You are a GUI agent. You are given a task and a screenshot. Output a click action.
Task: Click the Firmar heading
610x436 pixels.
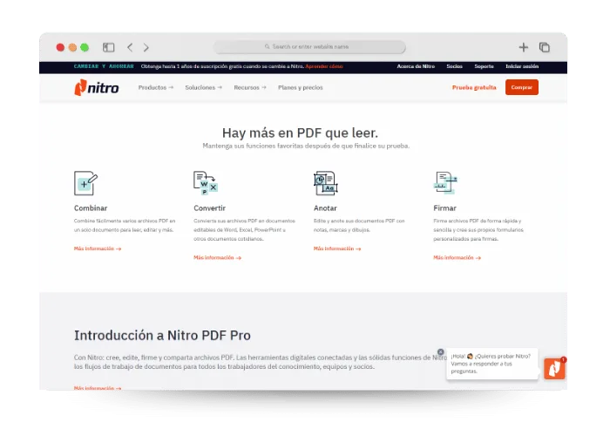point(444,208)
